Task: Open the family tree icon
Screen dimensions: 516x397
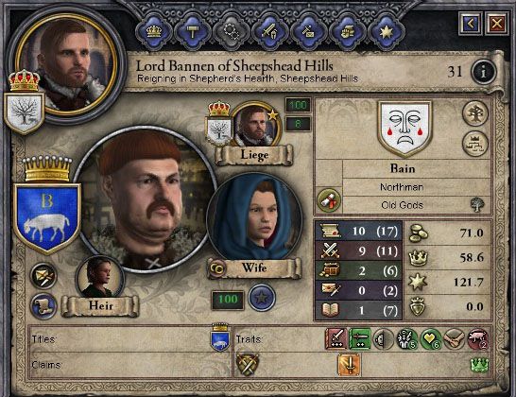Action: tap(474, 113)
